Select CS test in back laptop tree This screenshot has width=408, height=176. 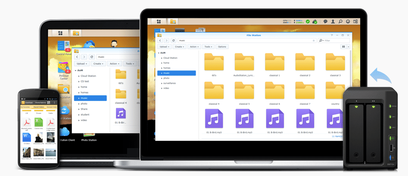(x=85, y=82)
